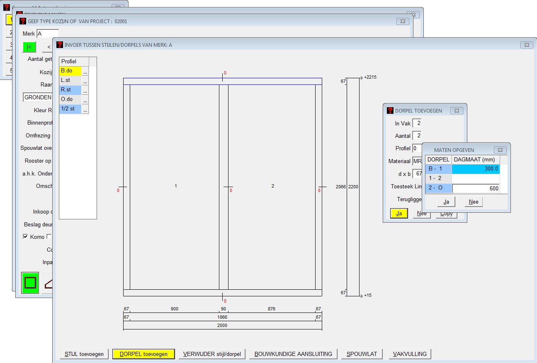Open BOUWKUNDIGE AANSLUITING

point(293,354)
